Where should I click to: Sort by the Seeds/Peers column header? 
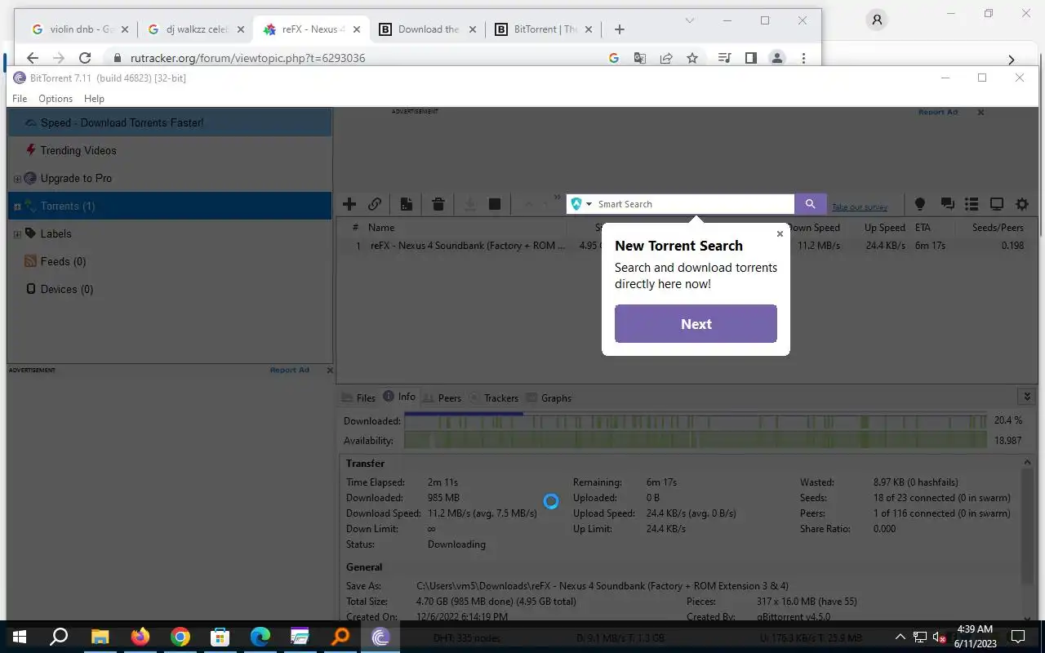click(x=998, y=228)
